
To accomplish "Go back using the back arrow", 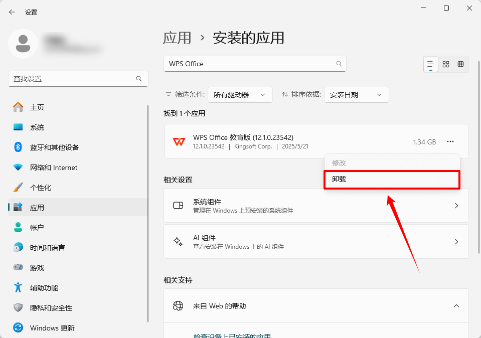I will [12, 12].
